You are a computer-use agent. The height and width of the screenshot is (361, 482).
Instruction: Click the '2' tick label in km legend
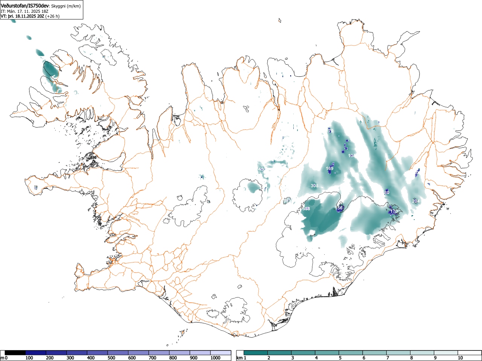[x=268, y=358]
